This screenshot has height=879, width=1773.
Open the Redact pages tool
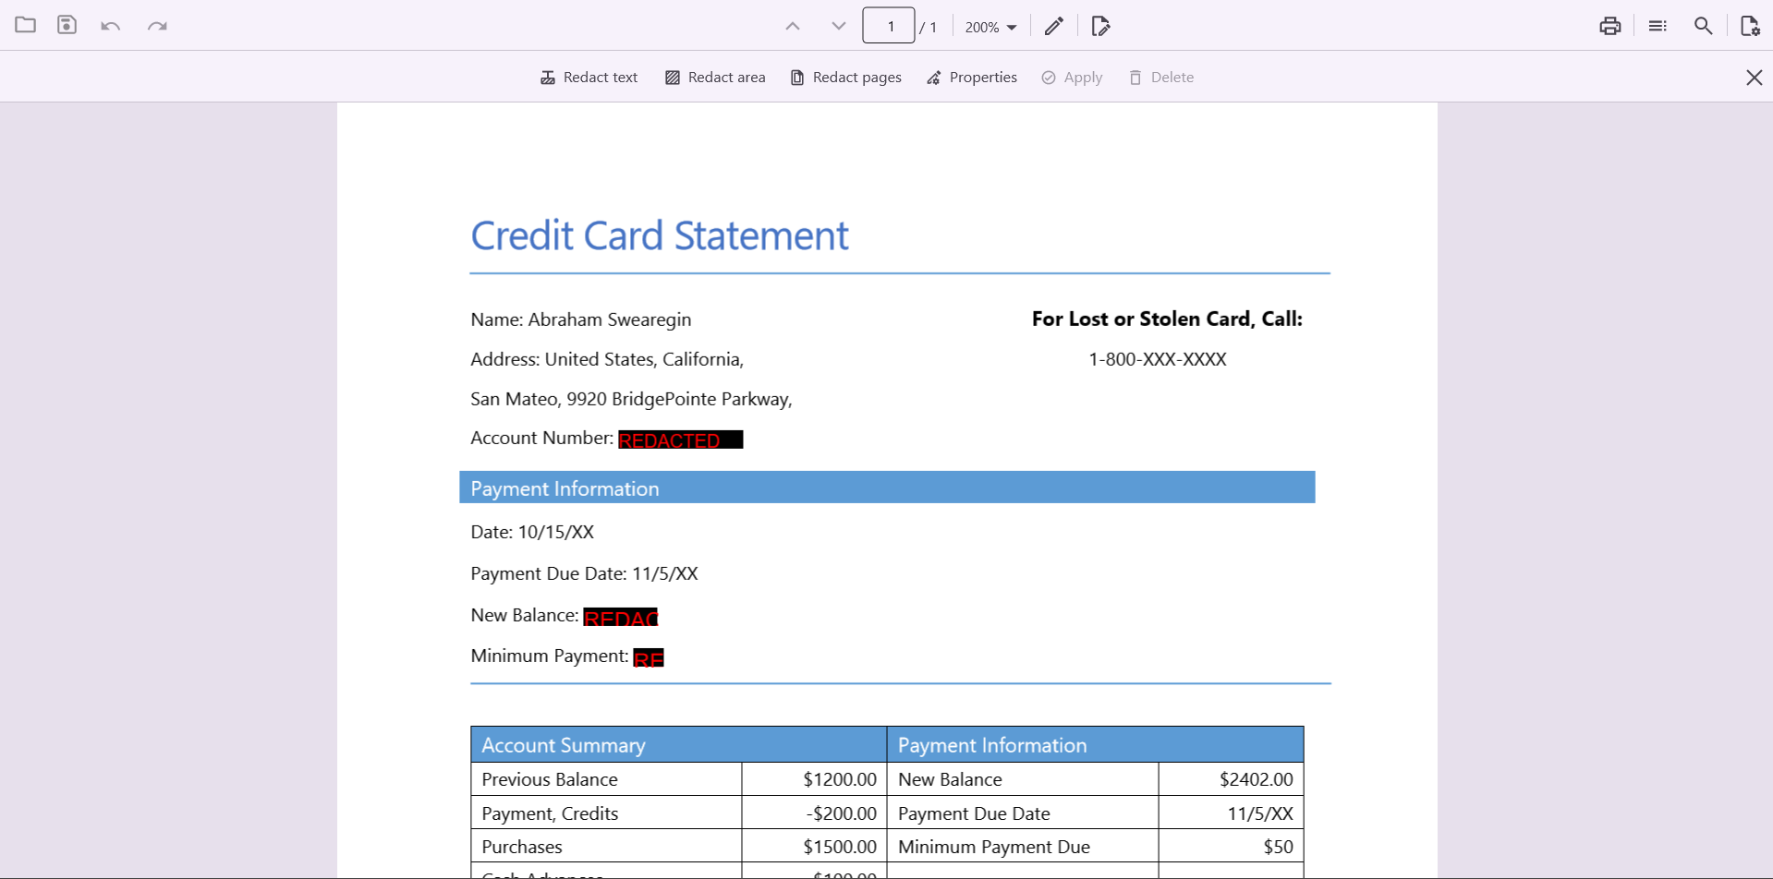point(845,78)
